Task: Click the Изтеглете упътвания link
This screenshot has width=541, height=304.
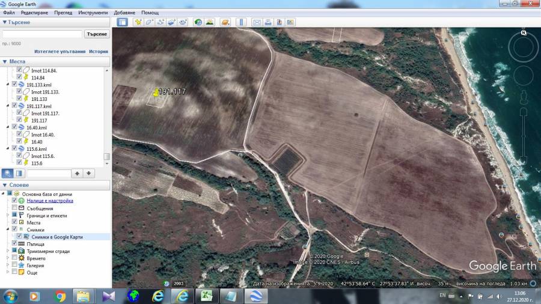Action: (60, 52)
